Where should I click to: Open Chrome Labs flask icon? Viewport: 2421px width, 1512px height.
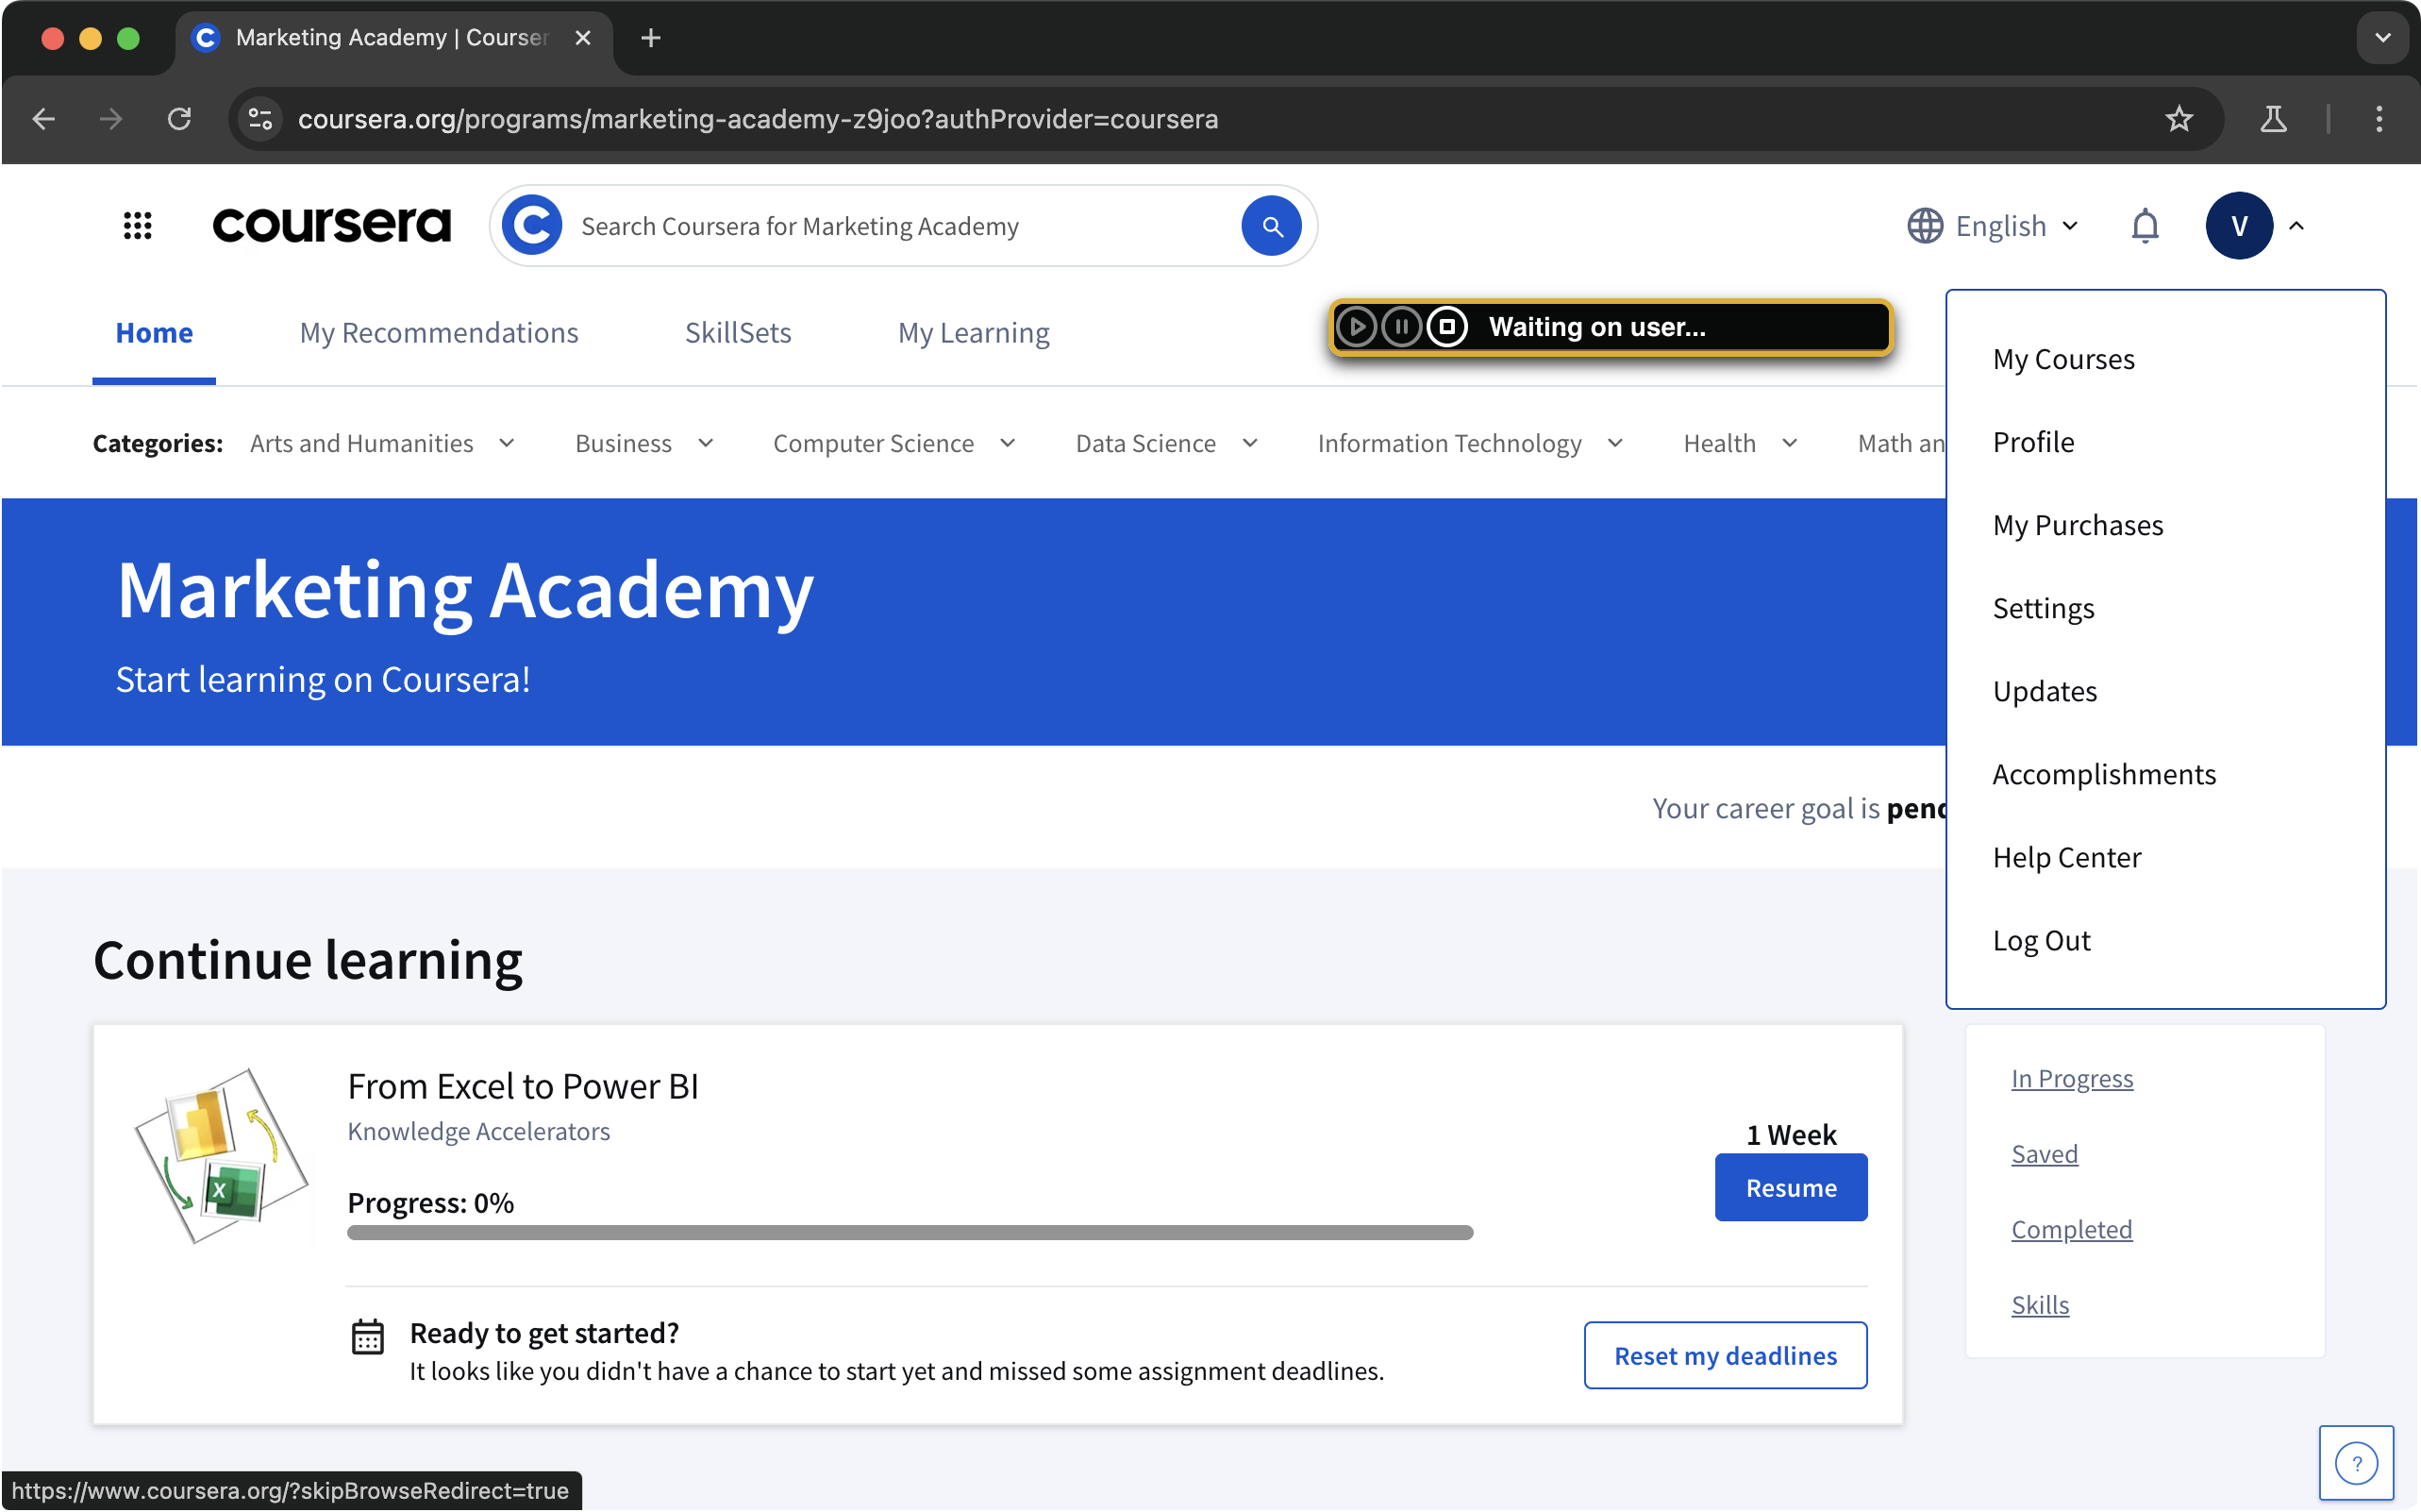(x=2272, y=119)
